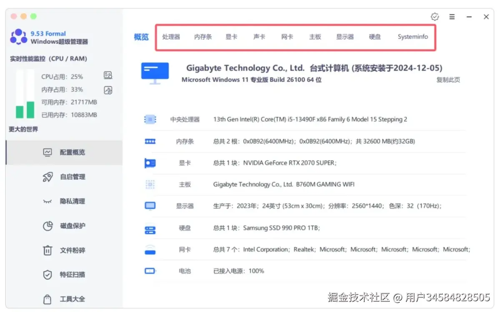Click the yellow macOS-style minimize dot
This screenshot has height=312, width=499.
pos(23,16)
